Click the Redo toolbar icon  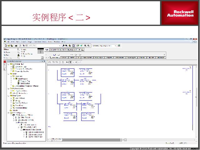pyautogui.click(x=34, y=46)
